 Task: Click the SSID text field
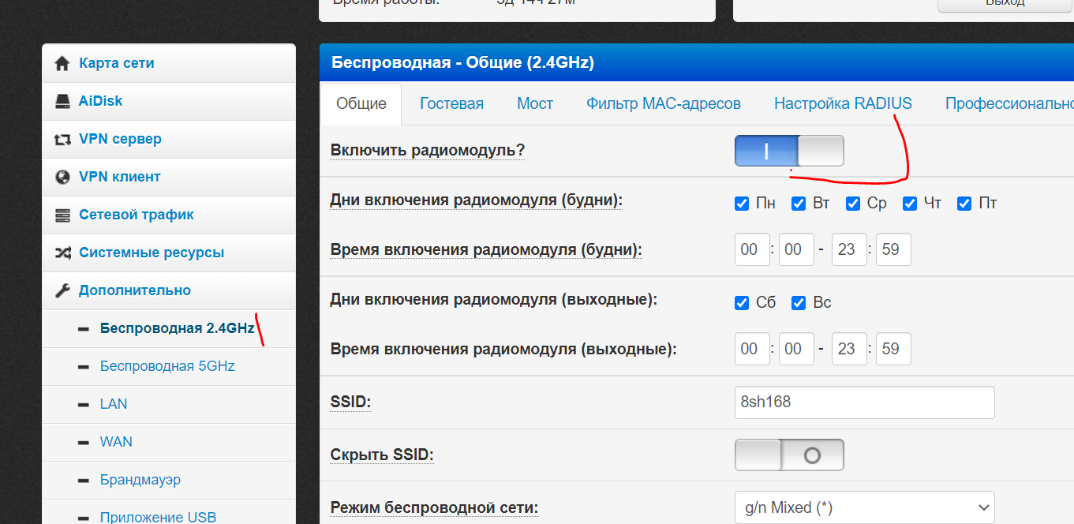click(864, 402)
